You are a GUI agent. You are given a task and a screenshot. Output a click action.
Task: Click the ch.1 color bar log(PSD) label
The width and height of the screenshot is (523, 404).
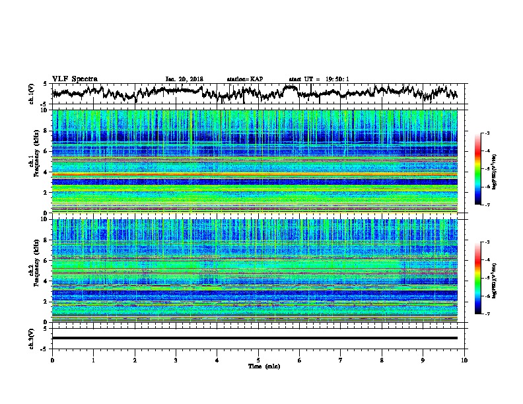pyautogui.click(x=495, y=172)
